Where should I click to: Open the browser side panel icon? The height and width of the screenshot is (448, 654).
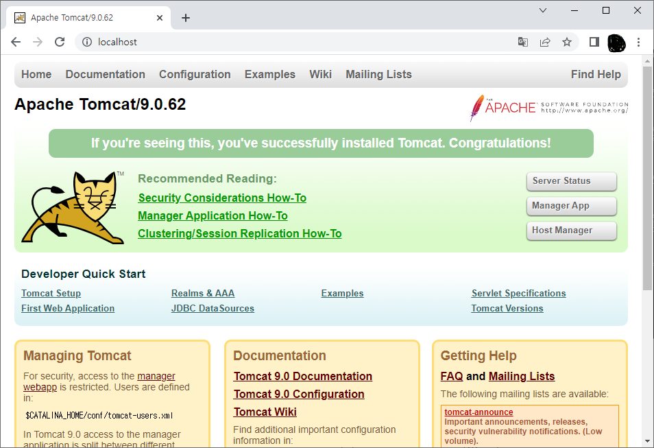(594, 42)
